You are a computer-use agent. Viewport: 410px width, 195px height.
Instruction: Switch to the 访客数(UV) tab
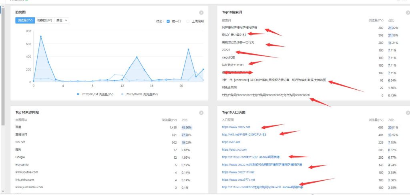coord(44,20)
